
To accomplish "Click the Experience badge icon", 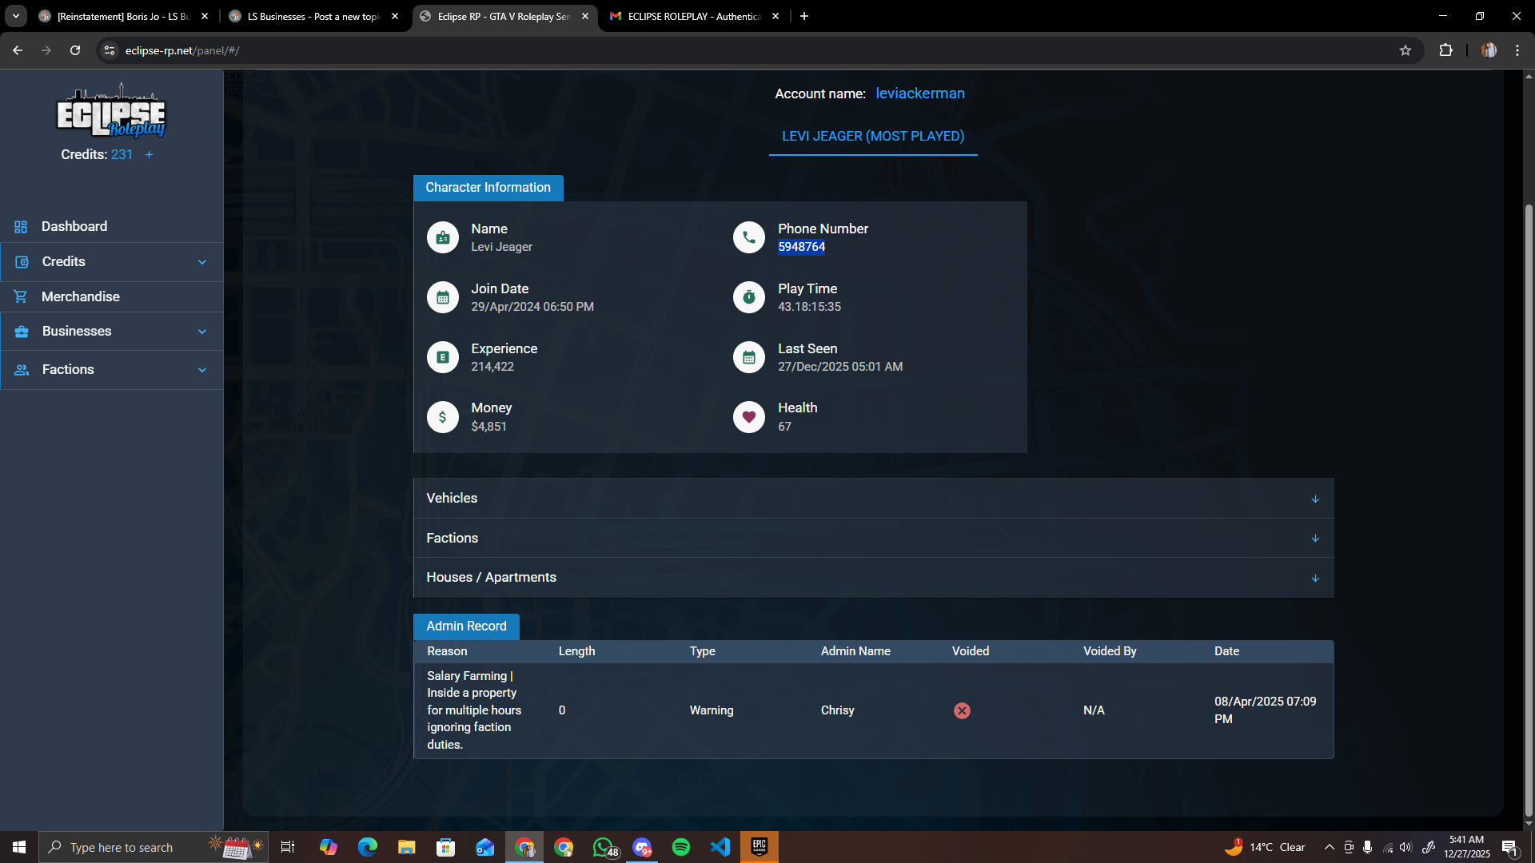I will [x=442, y=357].
